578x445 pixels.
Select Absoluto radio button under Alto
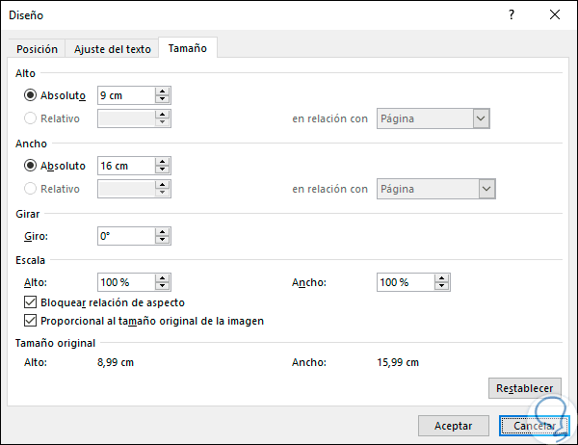tap(31, 95)
